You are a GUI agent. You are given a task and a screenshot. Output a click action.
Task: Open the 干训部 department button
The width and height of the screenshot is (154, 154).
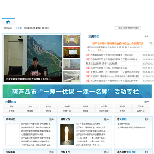(122, 107)
